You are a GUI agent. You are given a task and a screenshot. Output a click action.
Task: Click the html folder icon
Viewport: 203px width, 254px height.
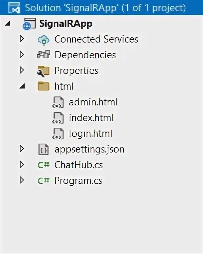(x=43, y=86)
